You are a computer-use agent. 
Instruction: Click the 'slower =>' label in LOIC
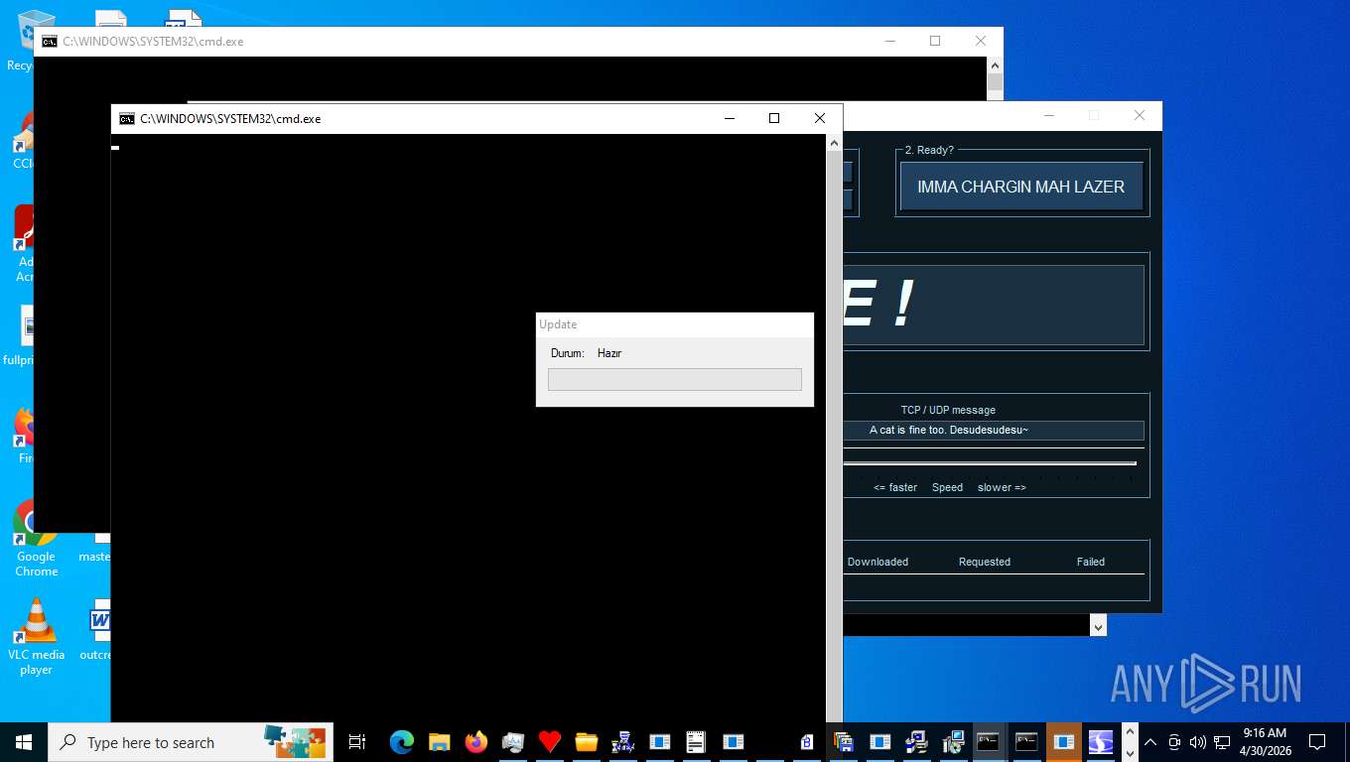click(x=1002, y=487)
